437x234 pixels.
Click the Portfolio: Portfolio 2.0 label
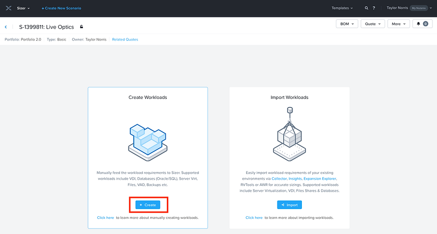click(23, 40)
